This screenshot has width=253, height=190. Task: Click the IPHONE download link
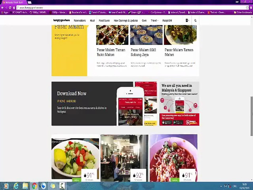click(x=61, y=101)
